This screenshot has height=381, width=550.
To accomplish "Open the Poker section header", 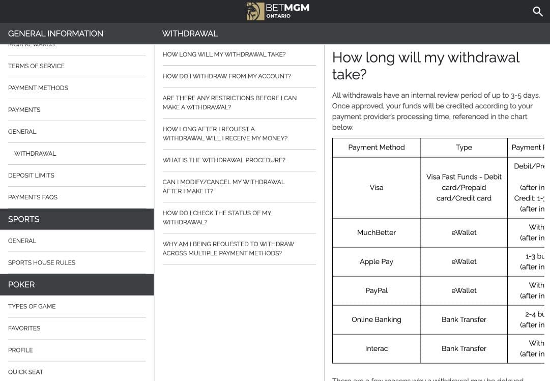I will coord(77,284).
